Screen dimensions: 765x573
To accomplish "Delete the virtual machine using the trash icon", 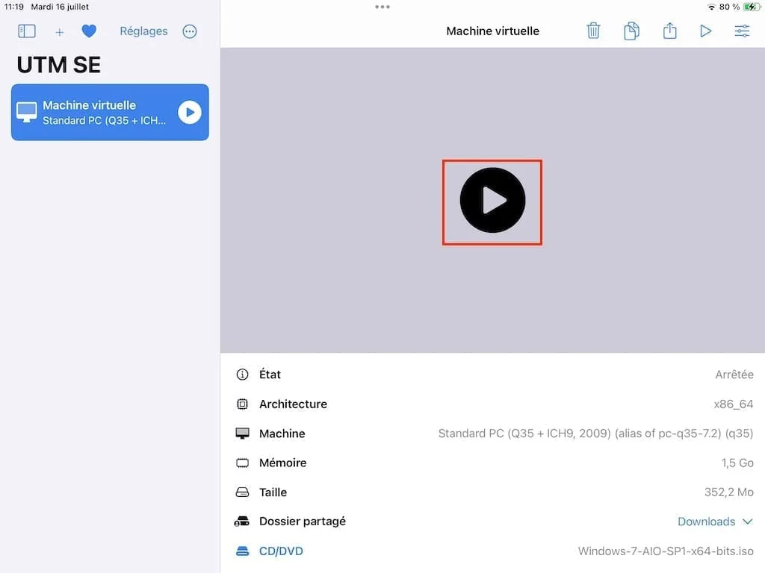I will point(593,31).
